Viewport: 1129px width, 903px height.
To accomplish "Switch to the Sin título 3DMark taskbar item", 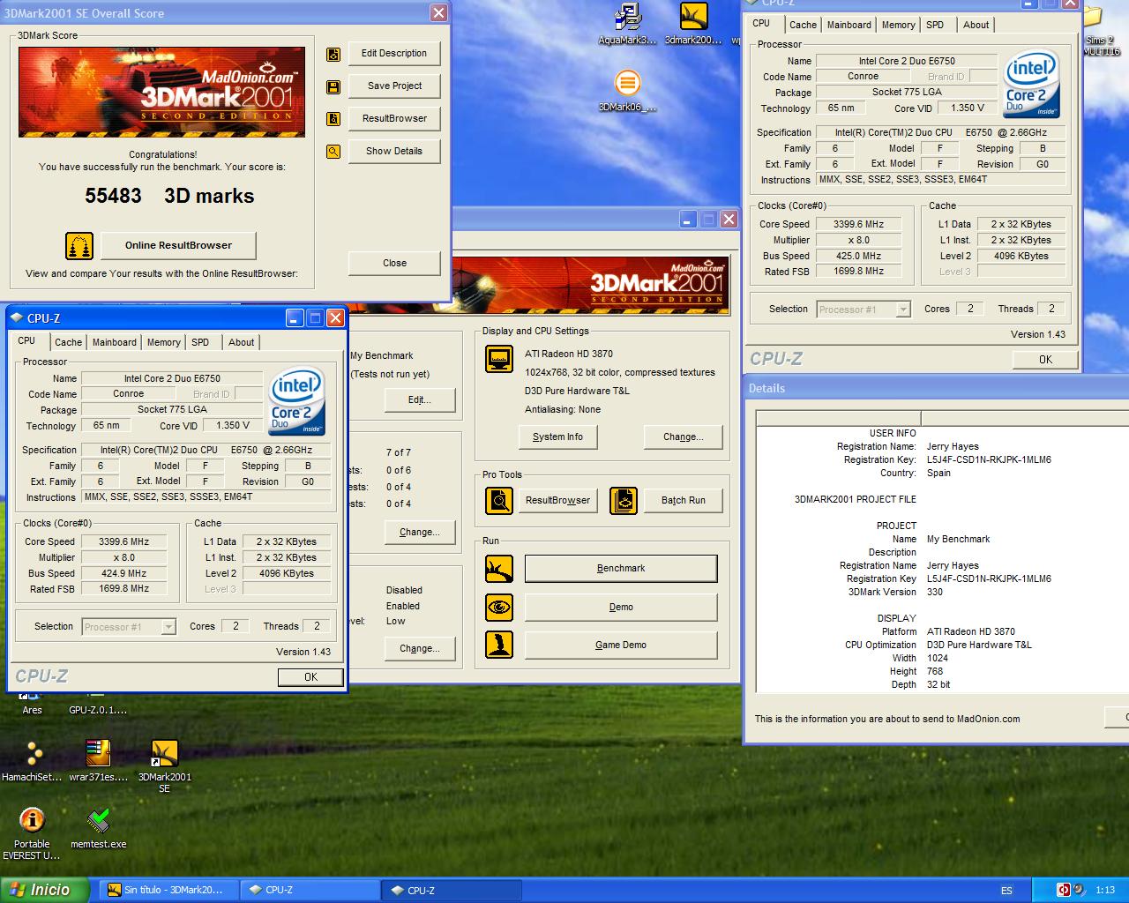I will coord(168,891).
